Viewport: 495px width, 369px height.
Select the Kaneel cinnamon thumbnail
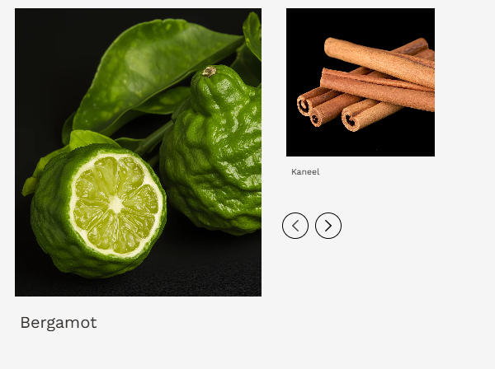361,82
